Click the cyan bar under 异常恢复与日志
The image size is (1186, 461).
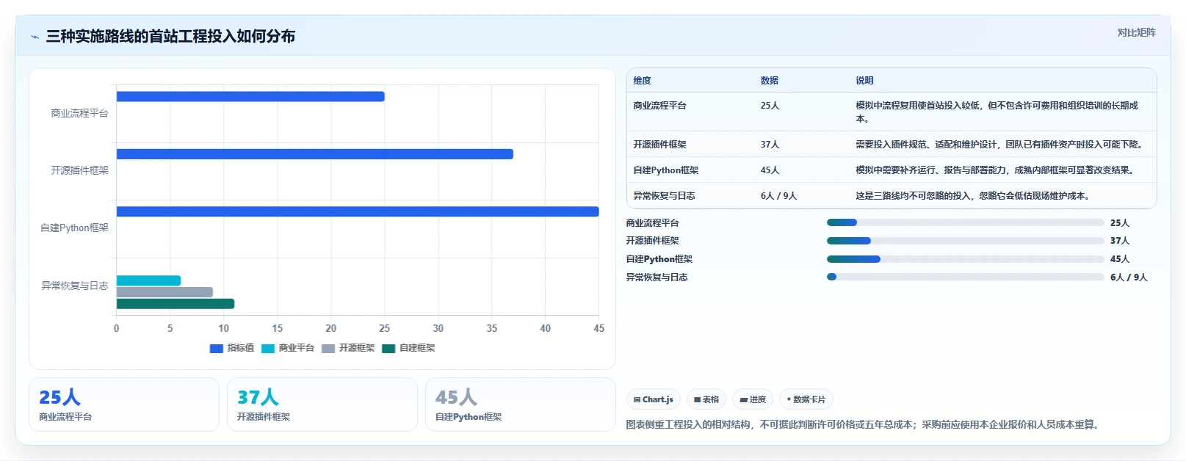pyautogui.click(x=148, y=280)
